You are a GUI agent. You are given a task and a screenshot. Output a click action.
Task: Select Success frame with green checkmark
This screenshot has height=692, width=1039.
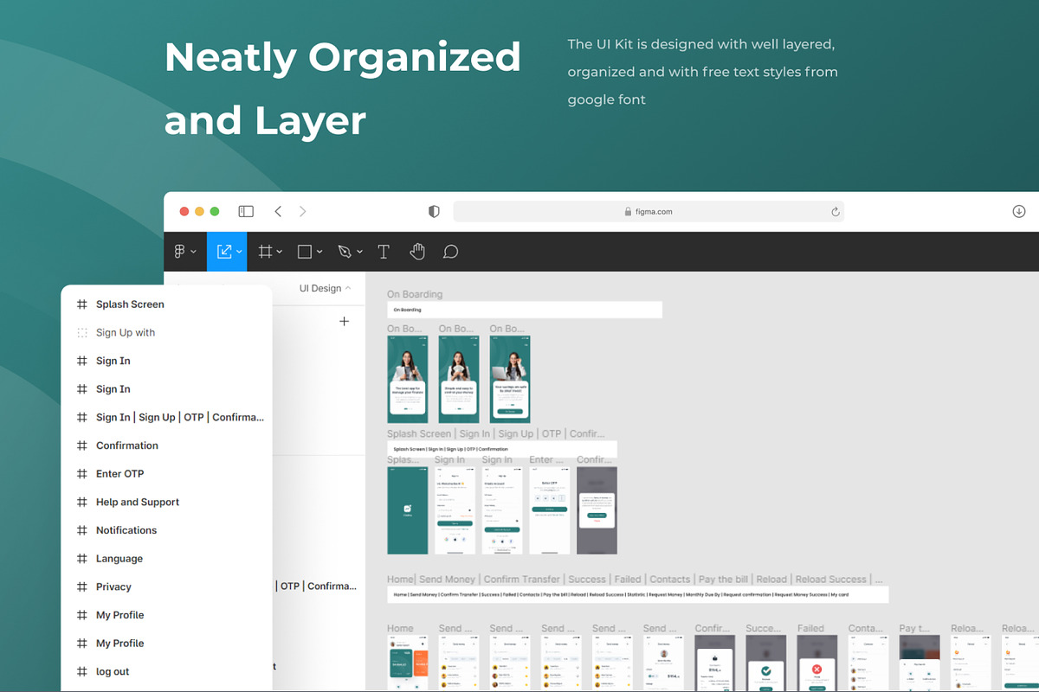coord(765,663)
